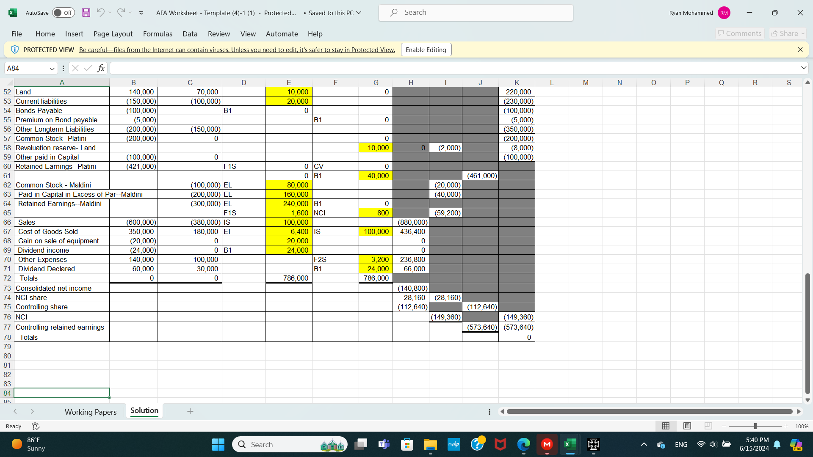Close the Protected View message bar

(800, 50)
